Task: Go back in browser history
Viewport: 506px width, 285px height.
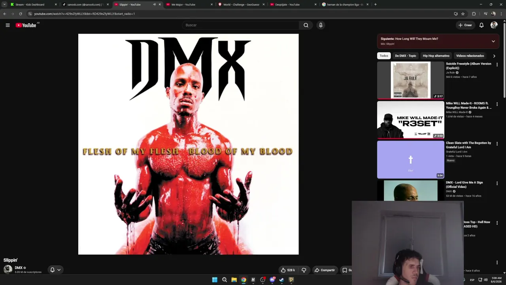Action: 5,14
